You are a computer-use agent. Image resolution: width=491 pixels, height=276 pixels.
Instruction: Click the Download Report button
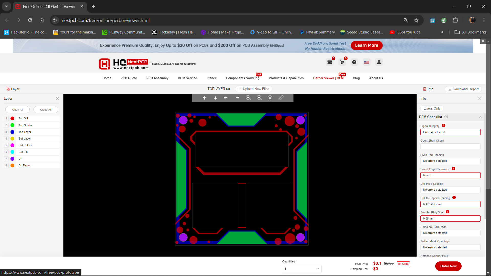pos(463,89)
